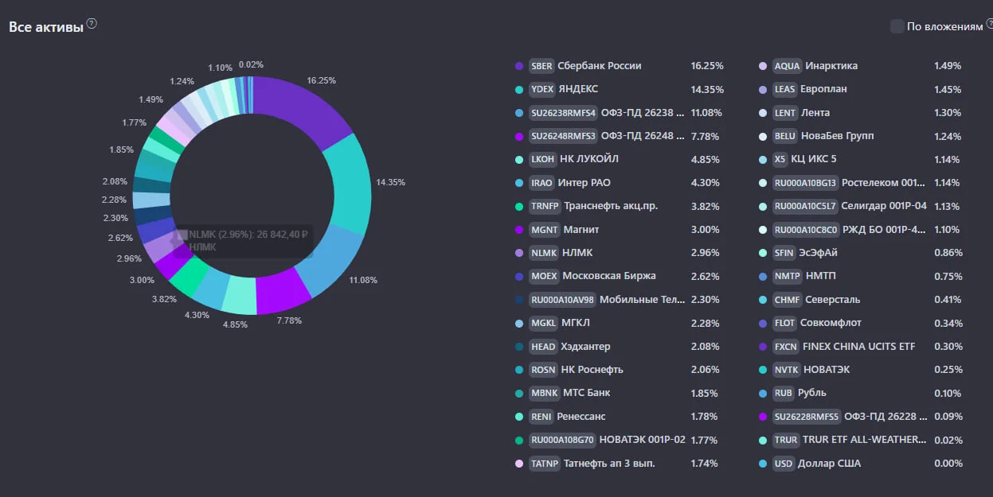Click the TATNP ticker badge

[544, 464]
